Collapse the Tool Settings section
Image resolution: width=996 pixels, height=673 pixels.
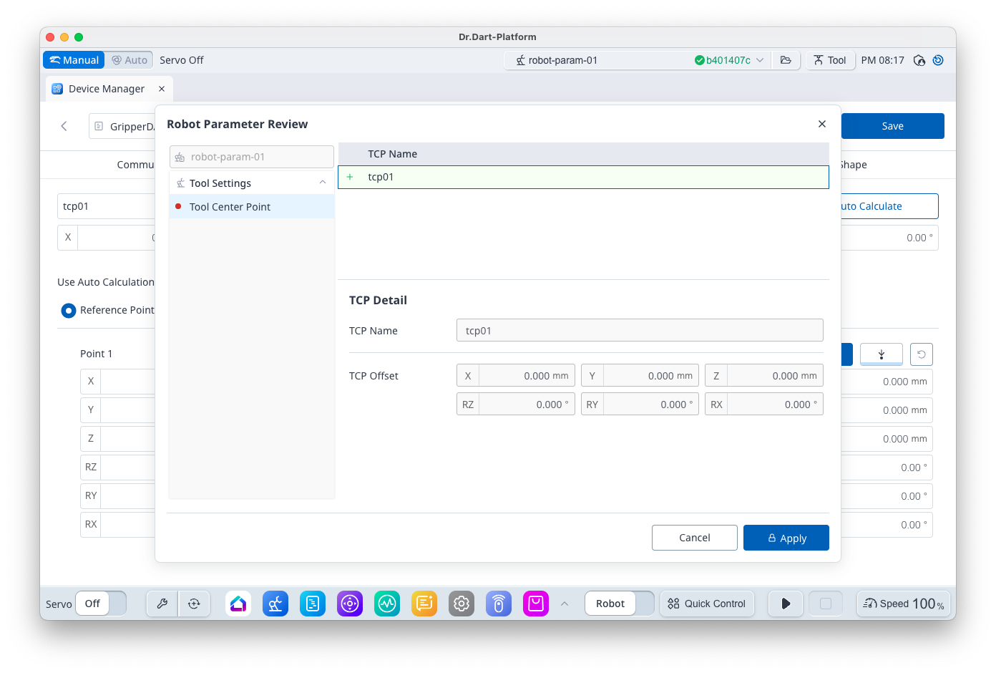[x=323, y=183]
